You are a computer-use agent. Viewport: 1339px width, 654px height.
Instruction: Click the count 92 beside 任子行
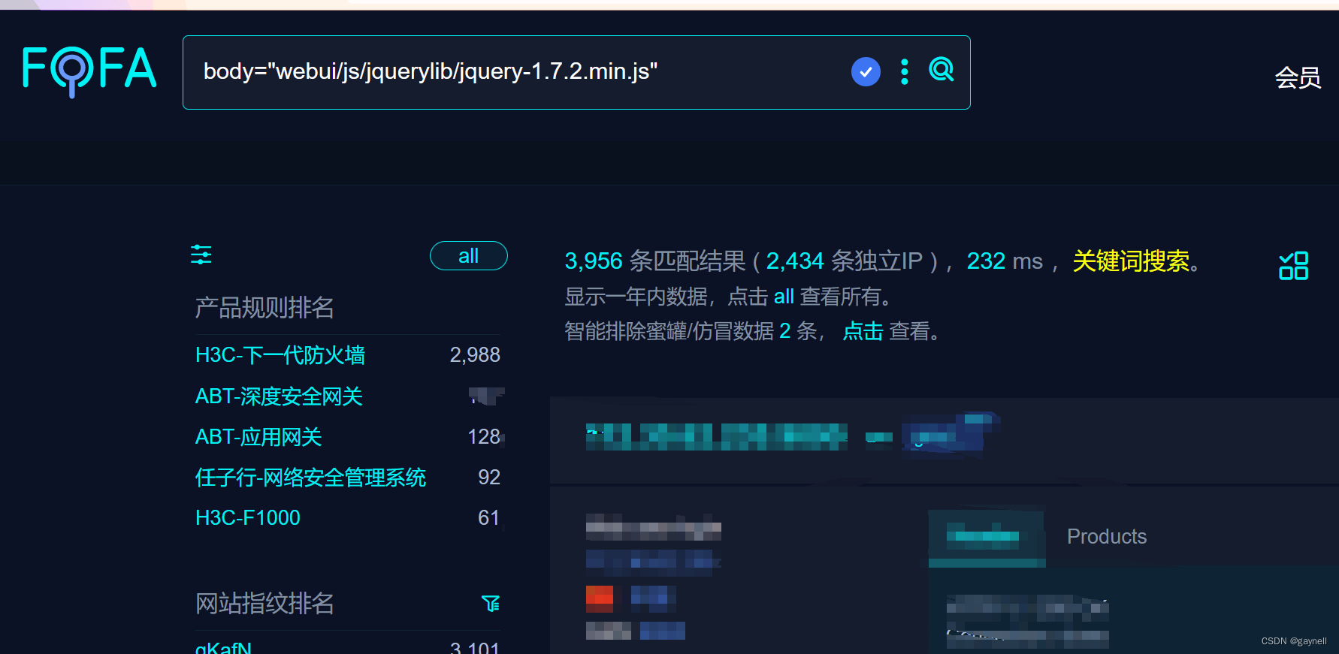point(489,478)
